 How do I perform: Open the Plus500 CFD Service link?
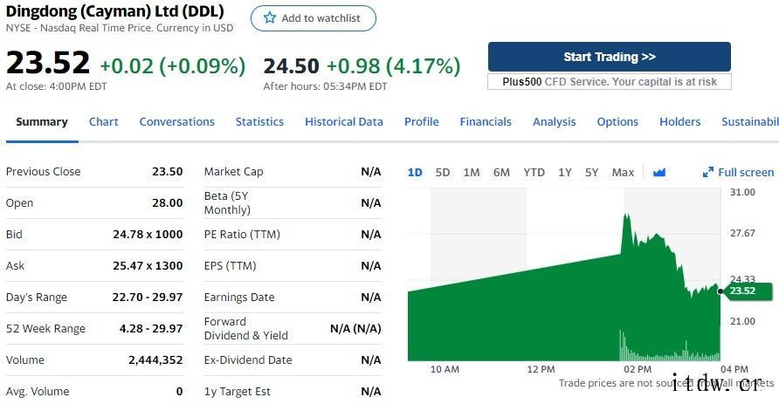click(609, 81)
